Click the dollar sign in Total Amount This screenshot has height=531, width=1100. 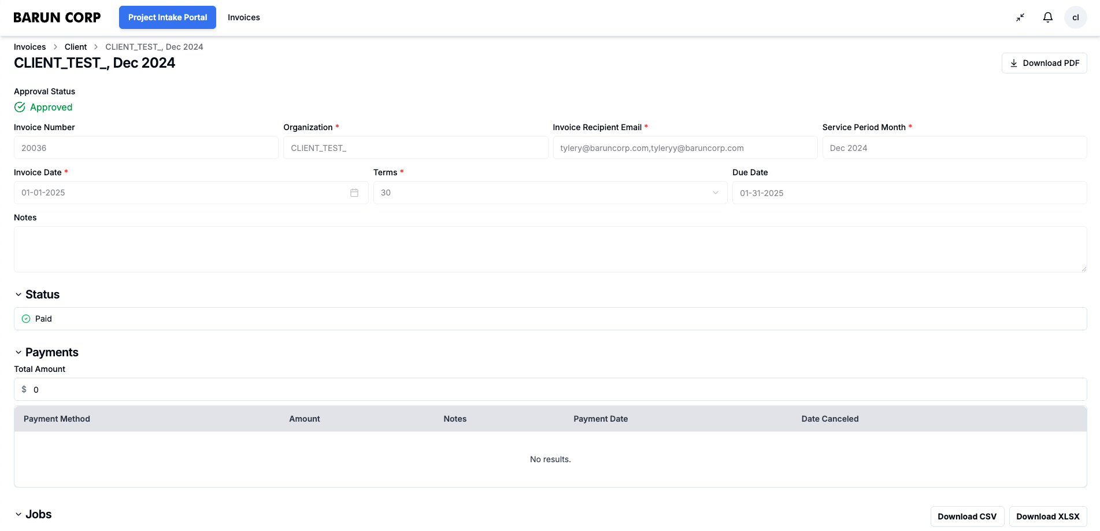click(x=24, y=389)
